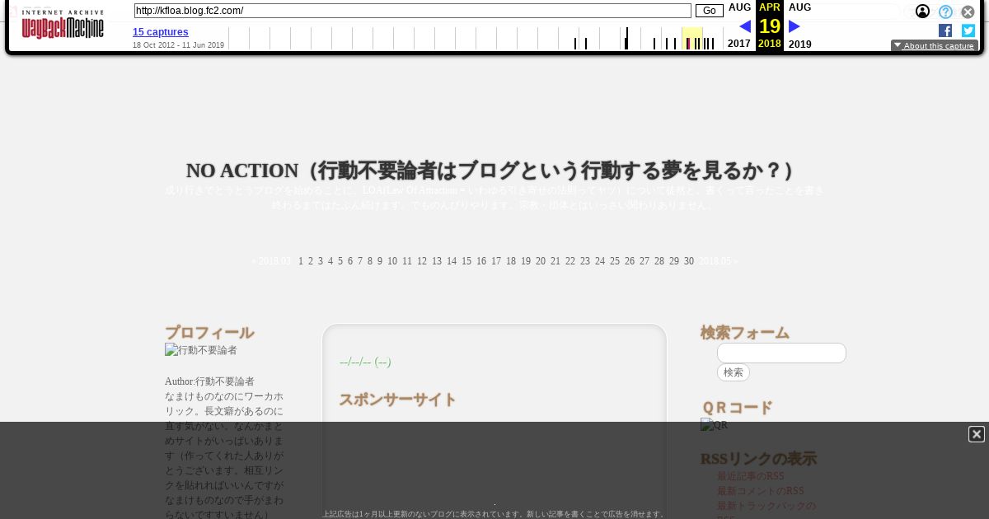Click the 行動不要論者 profile image
The width and height of the screenshot is (989, 519).
201,350
